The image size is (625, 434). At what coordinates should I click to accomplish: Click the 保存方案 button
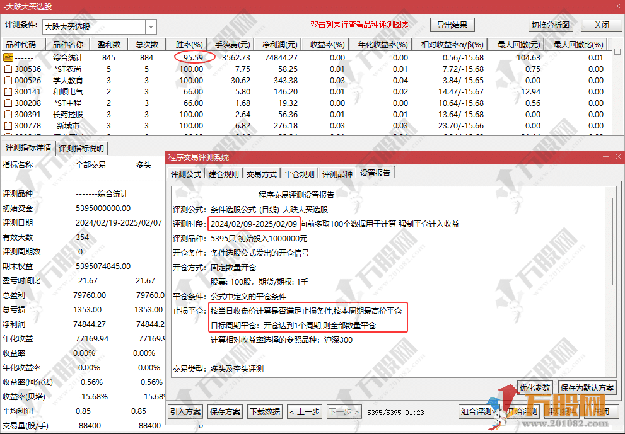(225, 412)
